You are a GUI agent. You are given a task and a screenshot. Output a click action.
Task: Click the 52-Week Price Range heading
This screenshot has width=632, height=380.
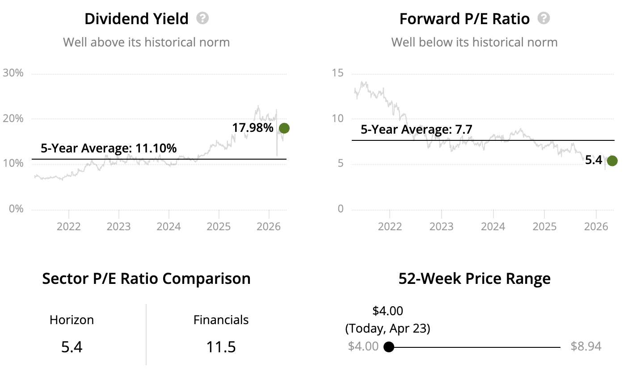474,279
